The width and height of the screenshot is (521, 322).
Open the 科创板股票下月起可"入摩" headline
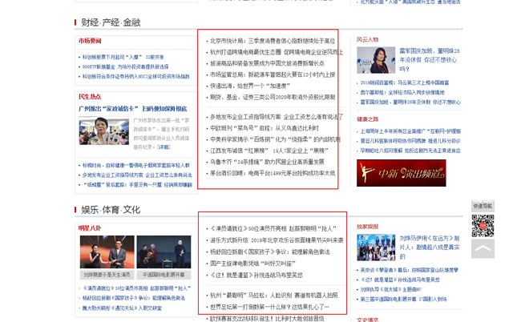click(123, 57)
